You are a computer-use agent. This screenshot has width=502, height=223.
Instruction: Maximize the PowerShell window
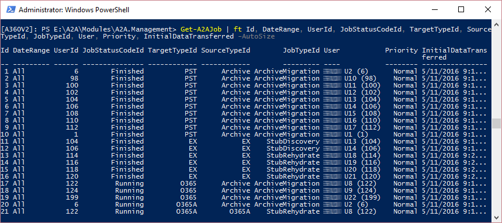point(461,10)
